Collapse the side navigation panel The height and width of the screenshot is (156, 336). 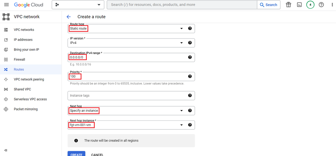(x=6, y=150)
